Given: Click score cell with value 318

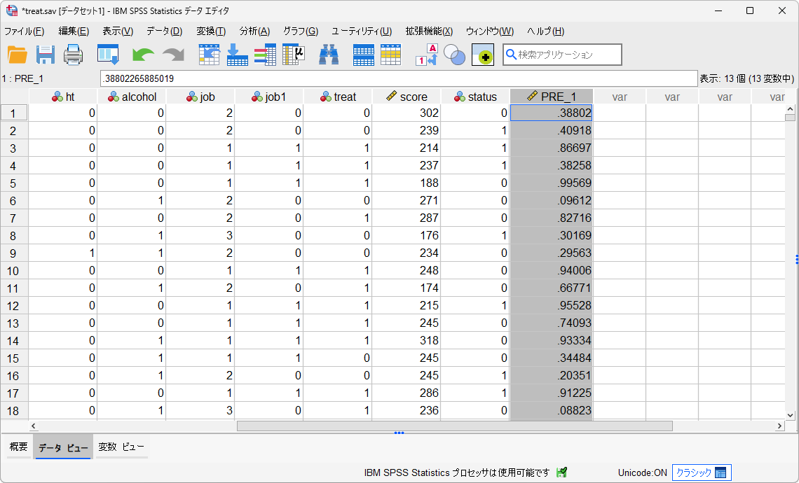Looking at the screenshot, I should tap(406, 340).
